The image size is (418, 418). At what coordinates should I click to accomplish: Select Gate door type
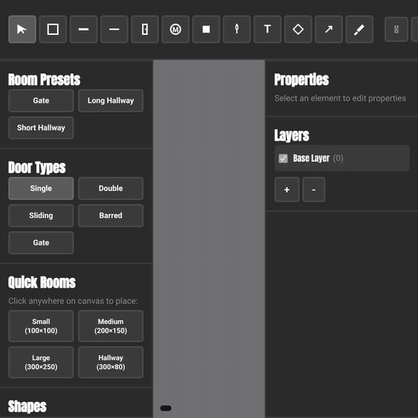(x=41, y=242)
